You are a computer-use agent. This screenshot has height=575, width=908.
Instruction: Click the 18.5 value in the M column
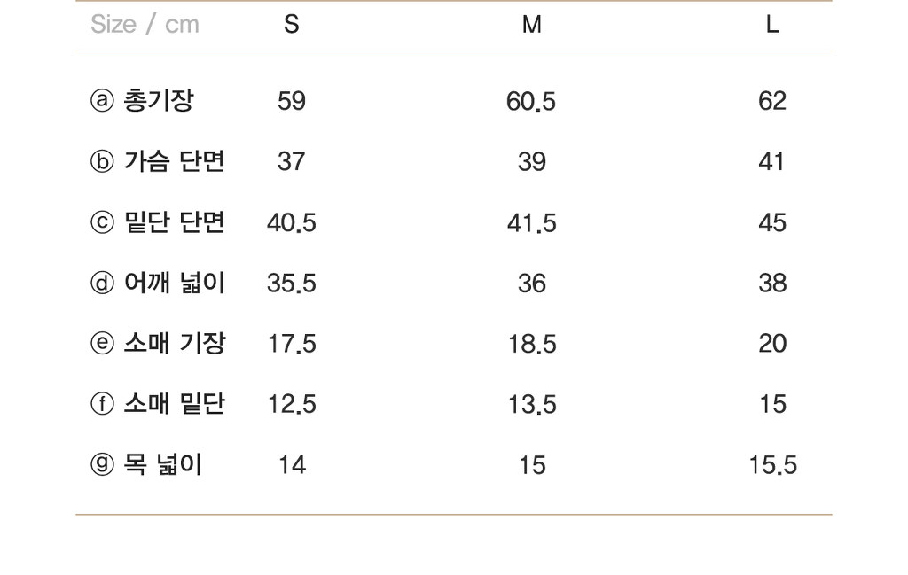[x=532, y=344]
